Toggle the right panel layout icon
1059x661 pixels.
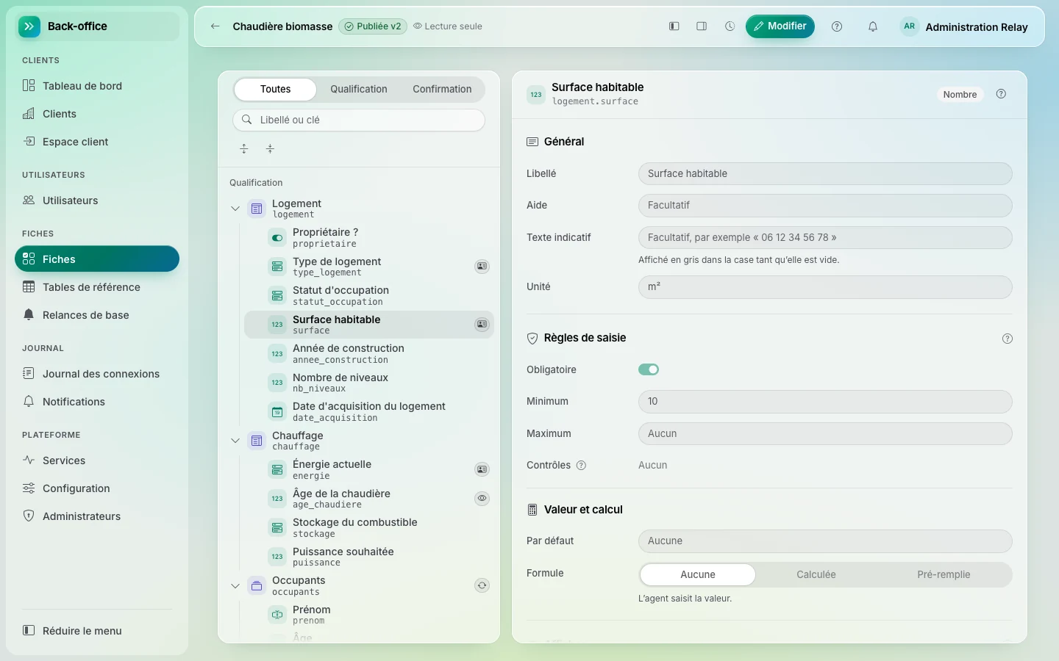[702, 26]
